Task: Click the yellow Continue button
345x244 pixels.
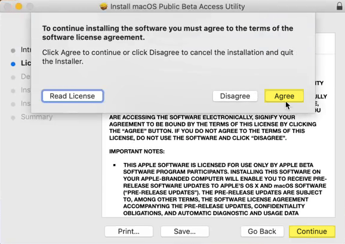Action: (x=312, y=231)
